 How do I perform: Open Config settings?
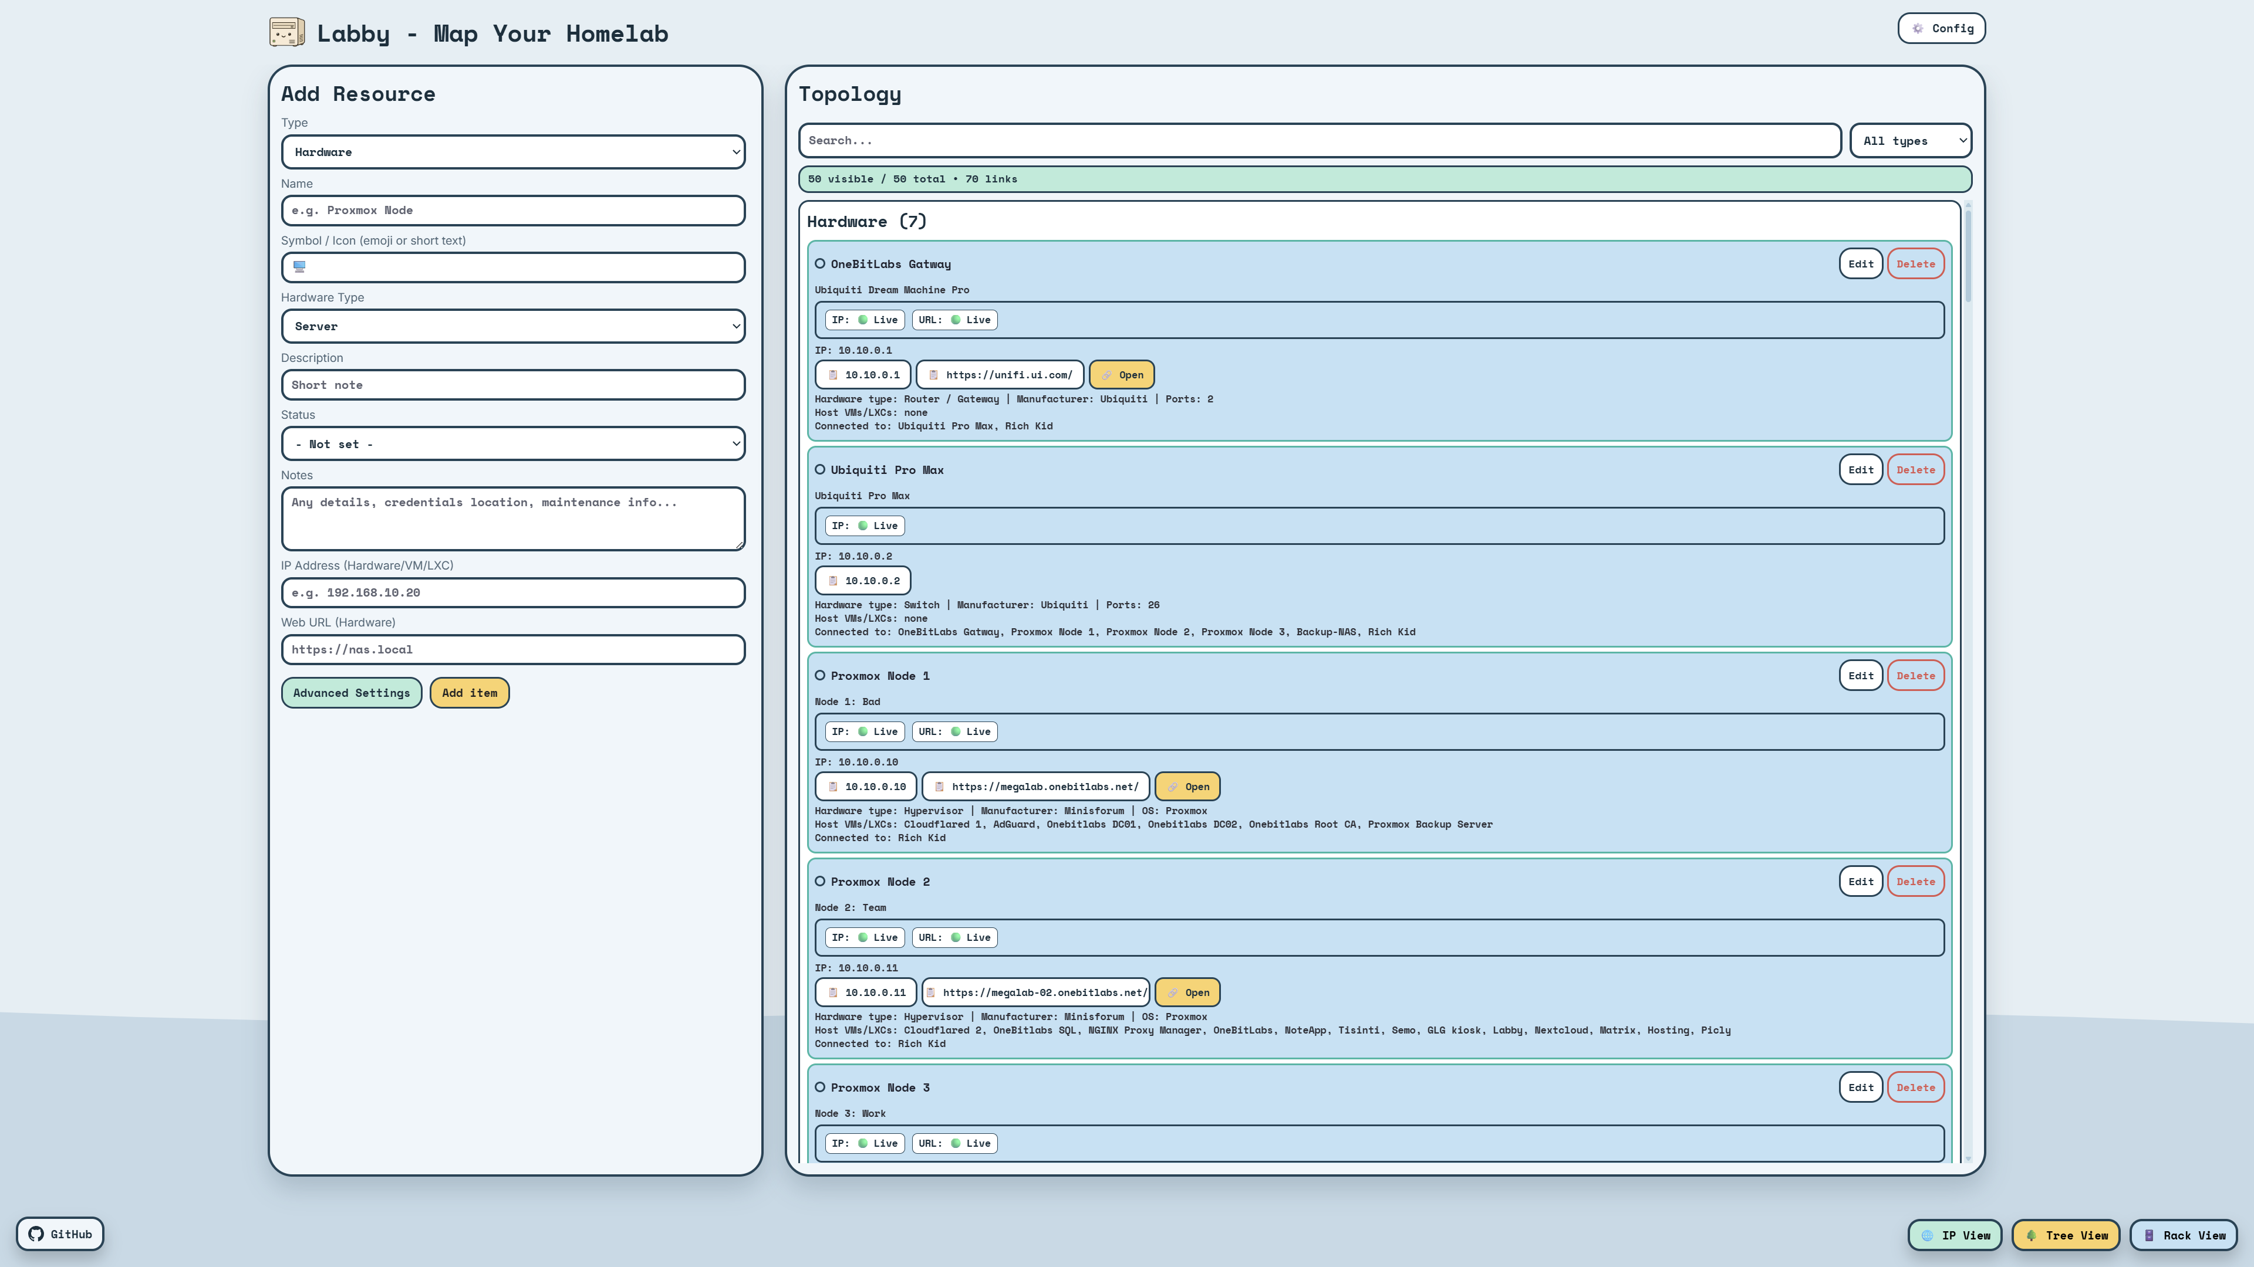click(x=1941, y=28)
